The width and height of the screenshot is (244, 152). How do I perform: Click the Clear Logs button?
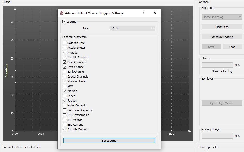222,27
